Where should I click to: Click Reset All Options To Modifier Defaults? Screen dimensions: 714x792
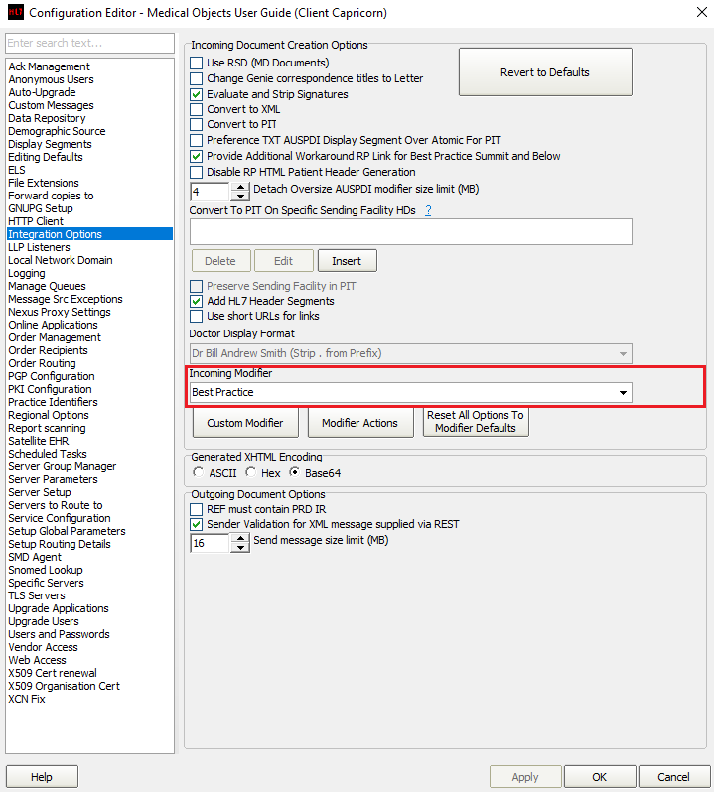click(476, 422)
